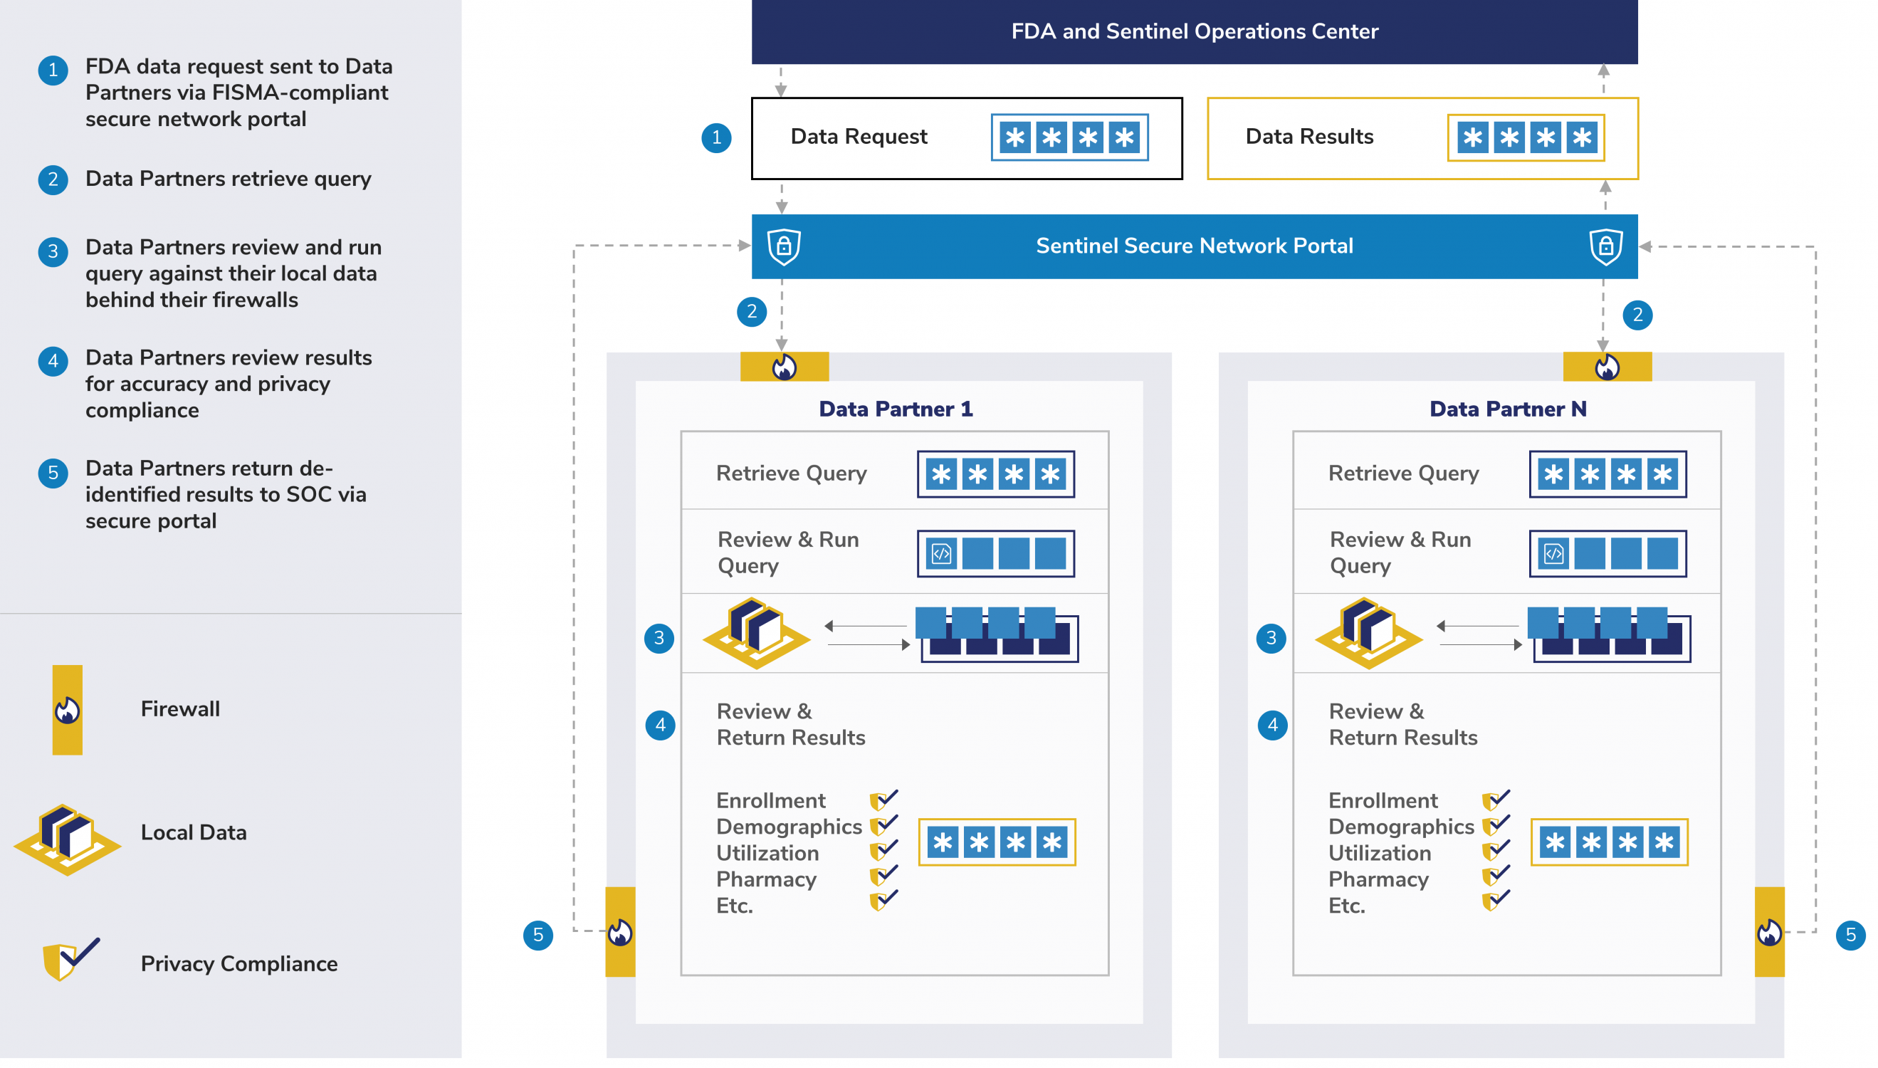Click the FDA and Sentinel Operations Center banner
This screenshot has width=1878, height=1068.
tap(1195, 31)
